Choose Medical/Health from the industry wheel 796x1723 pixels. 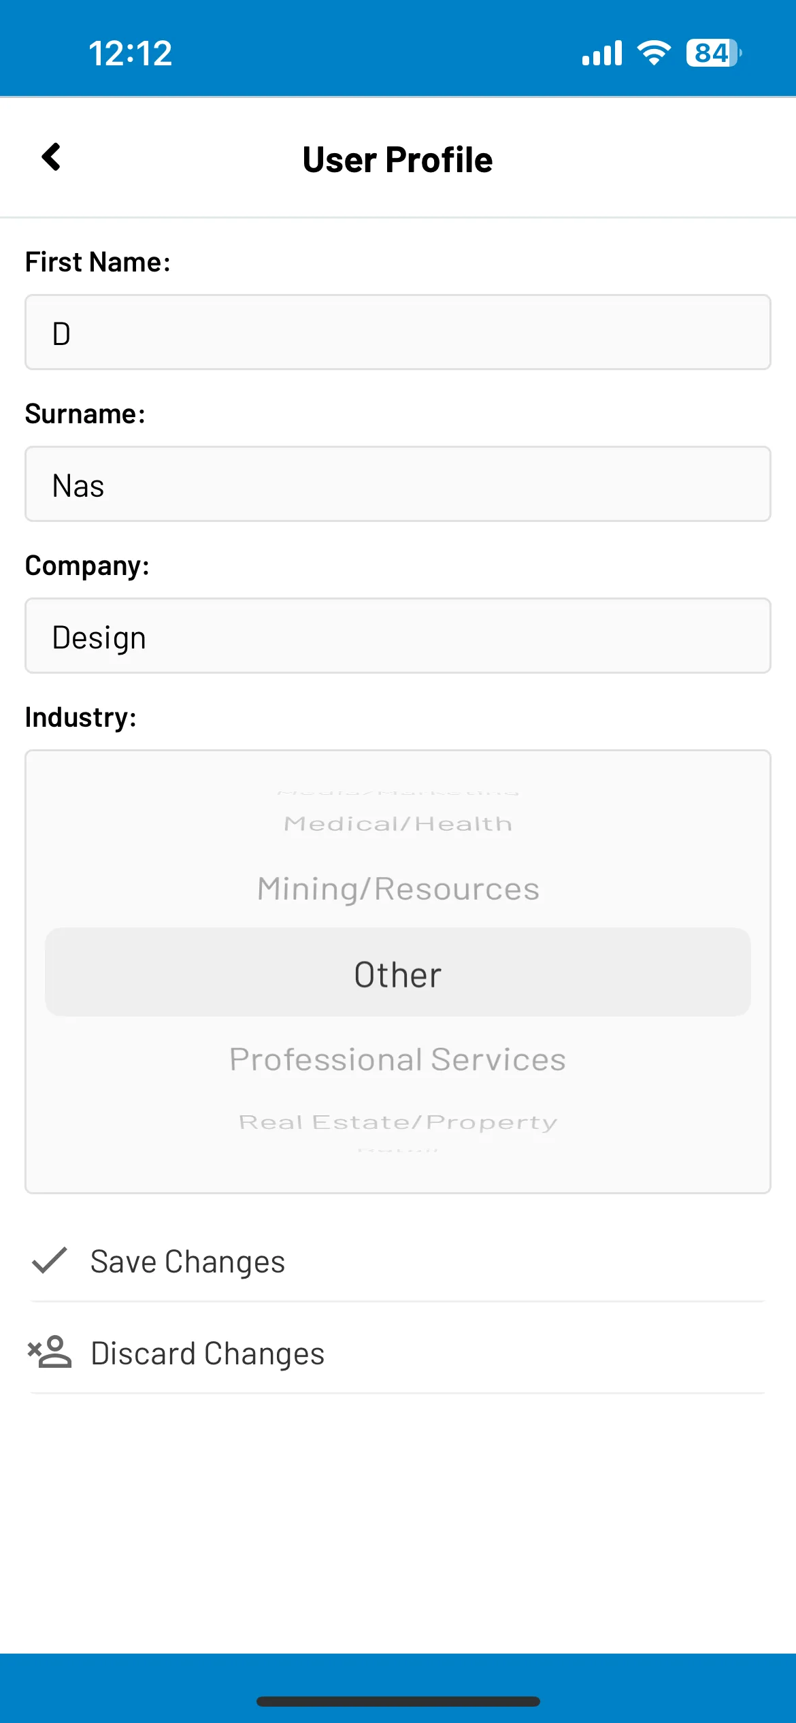pyautogui.click(x=398, y=823)
